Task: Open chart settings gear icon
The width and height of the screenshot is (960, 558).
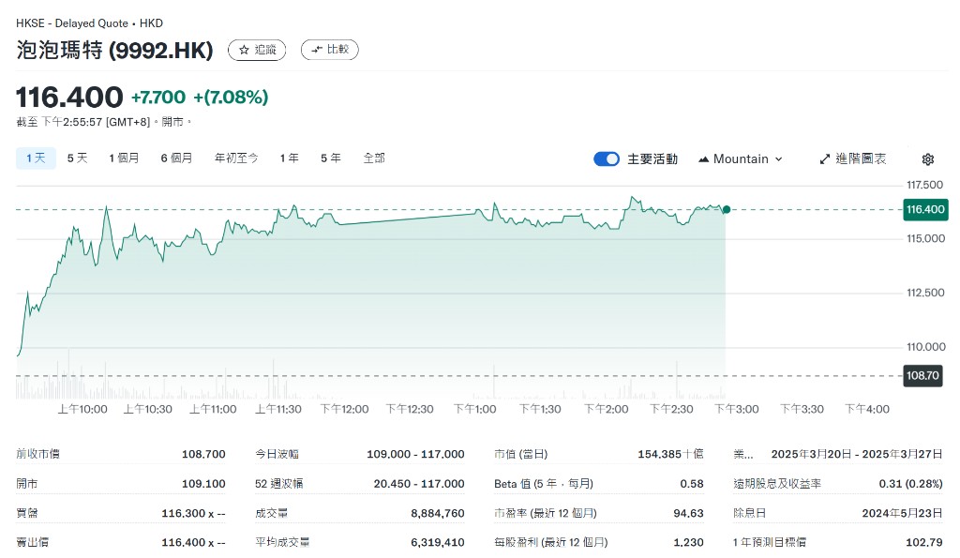Action: [x=927, y=159]
